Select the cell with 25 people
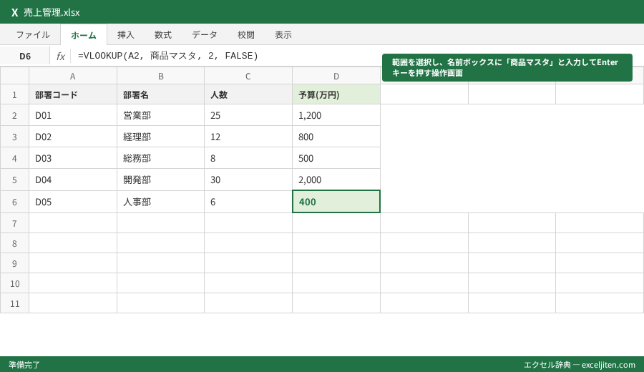Viewport: 644px width, 372px height. (x=248, y=115)
